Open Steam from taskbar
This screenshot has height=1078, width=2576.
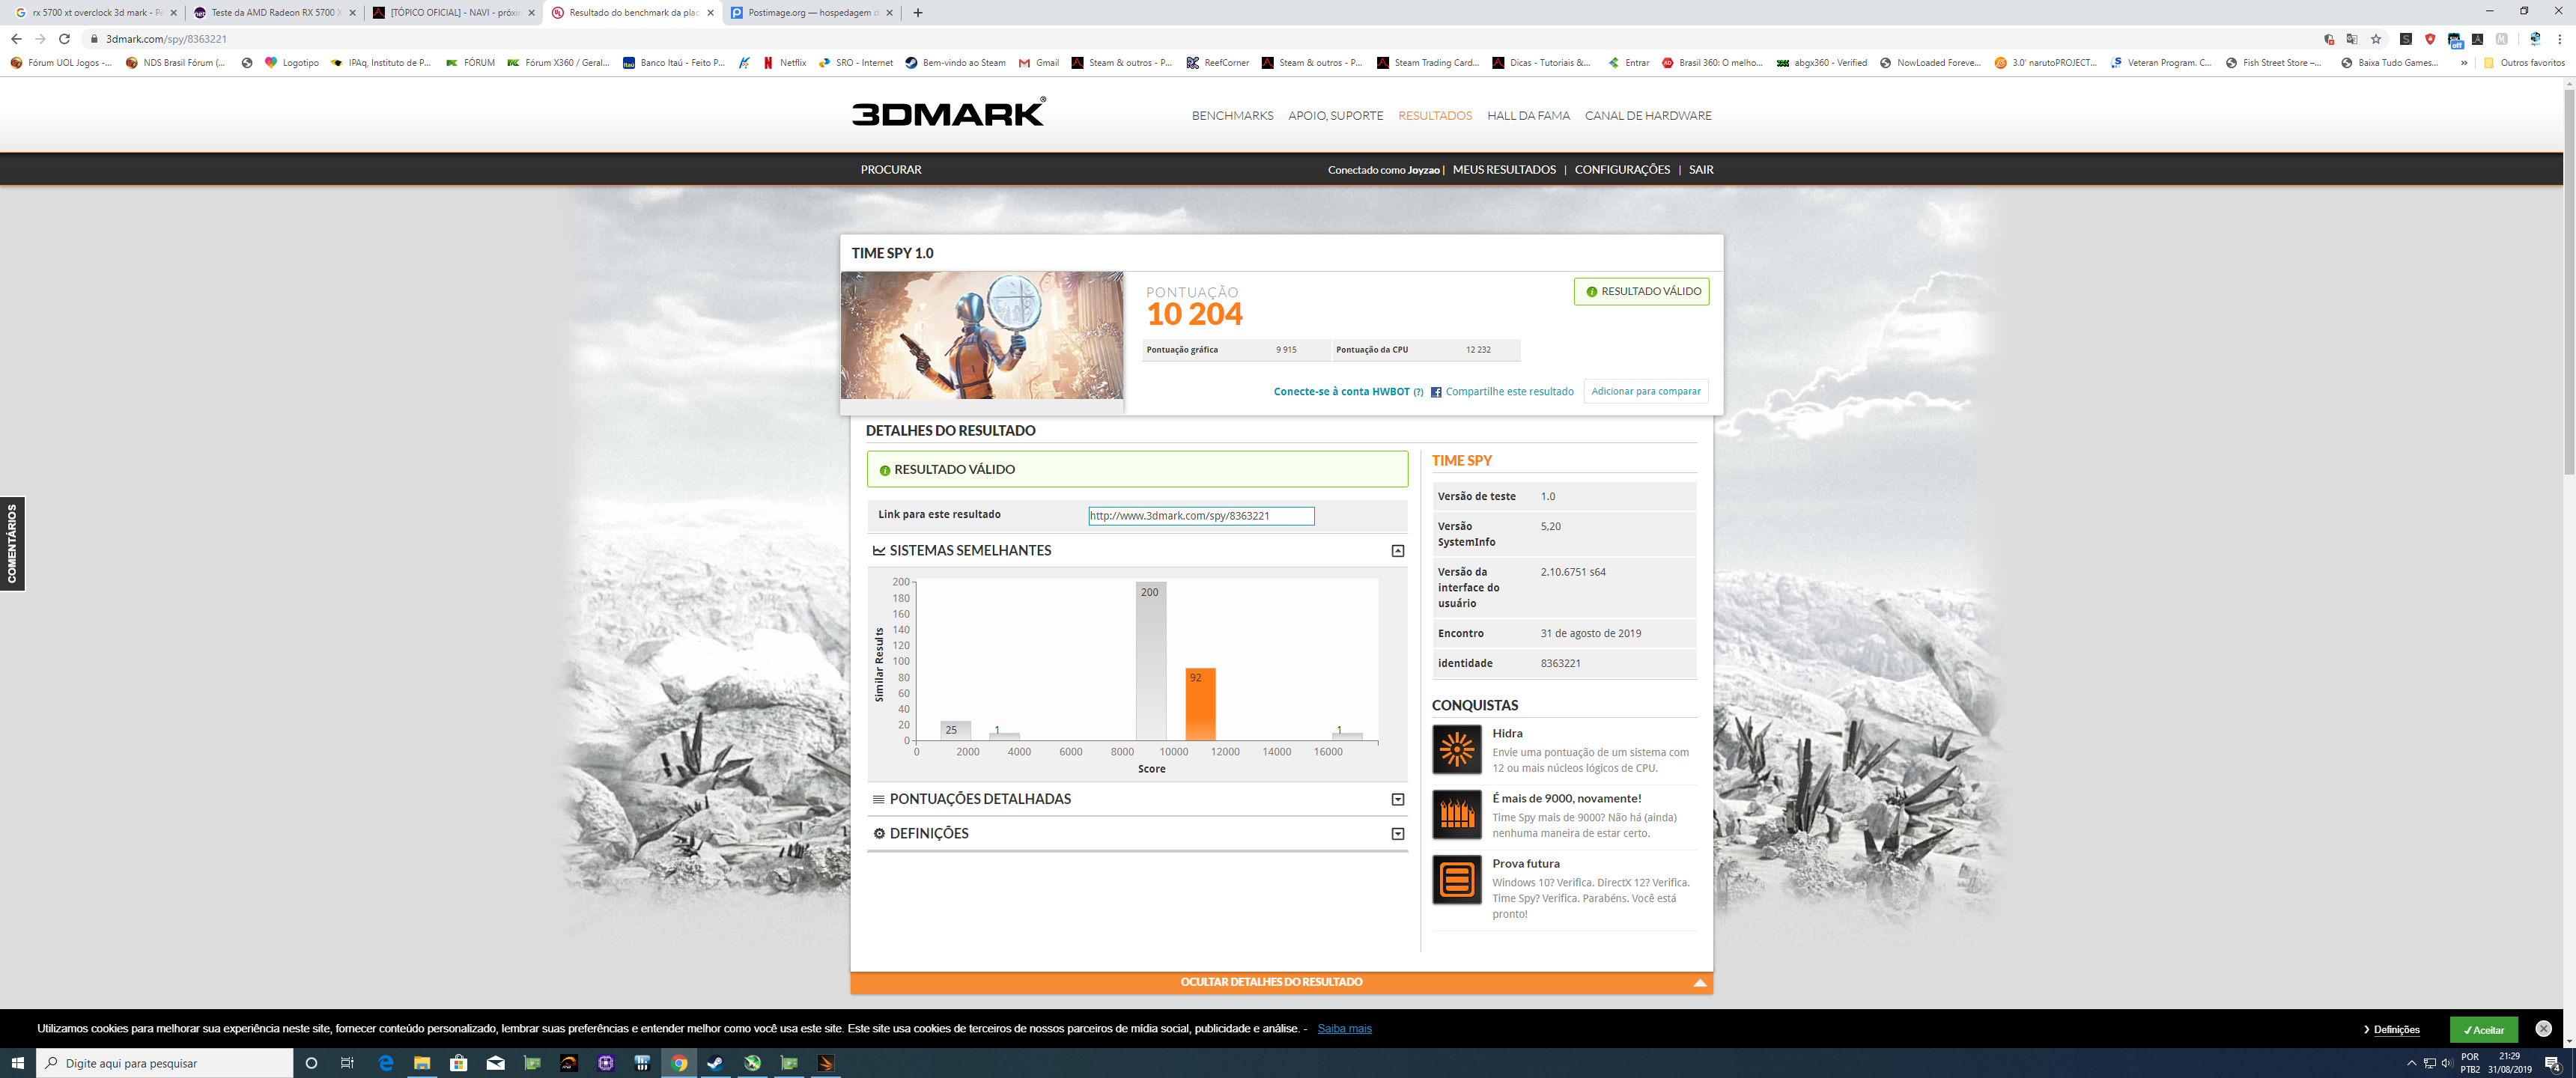pos(715,1063)
